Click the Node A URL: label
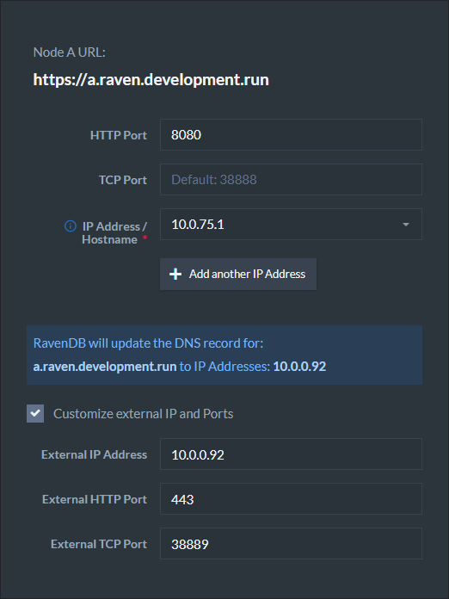Screen dimensions: 449x599 pyautogui.click(x=70, y=52)
